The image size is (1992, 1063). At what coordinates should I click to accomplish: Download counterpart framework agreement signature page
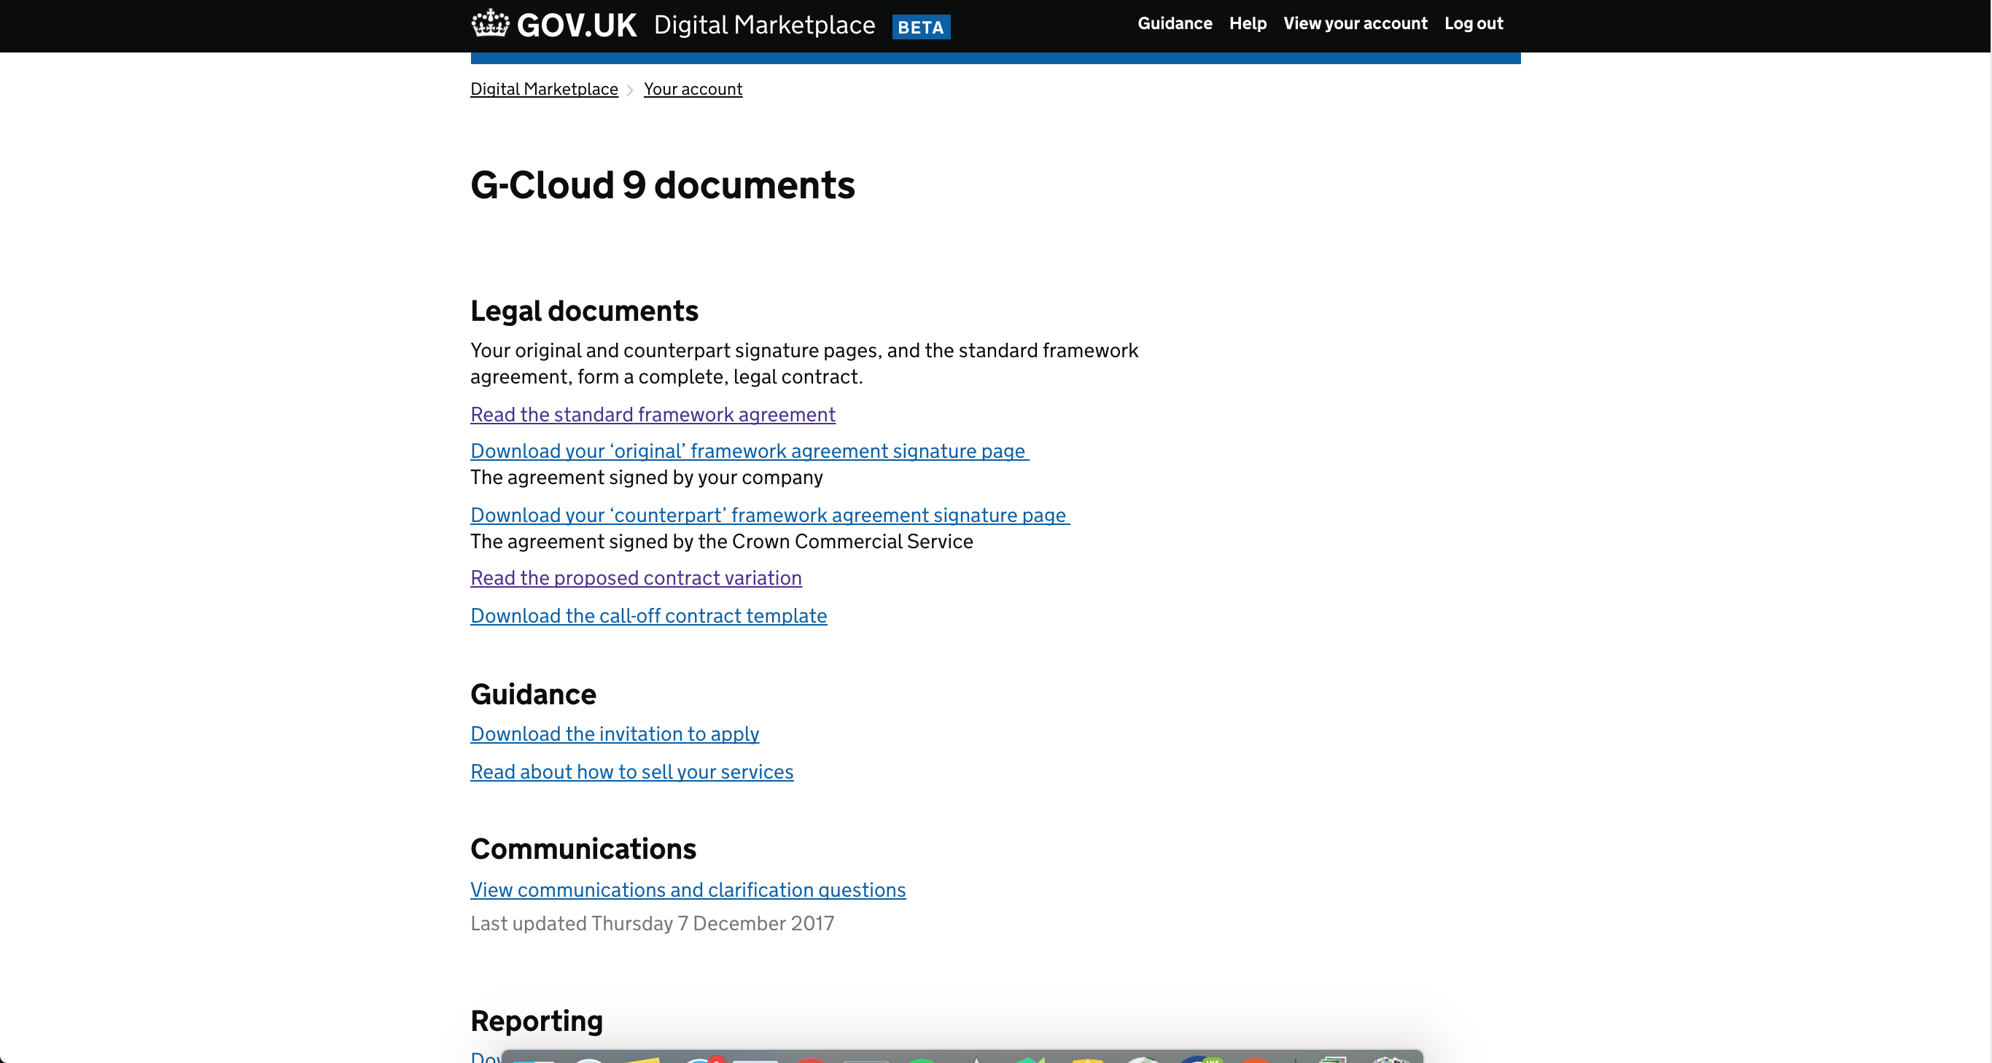pos(769,514)
